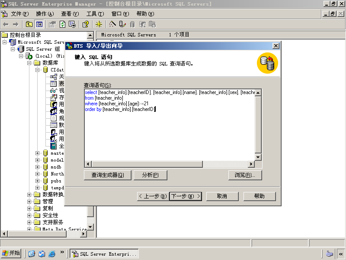
Task: Click the Views glasses icon in tree
Action: [x=53, y=91]
